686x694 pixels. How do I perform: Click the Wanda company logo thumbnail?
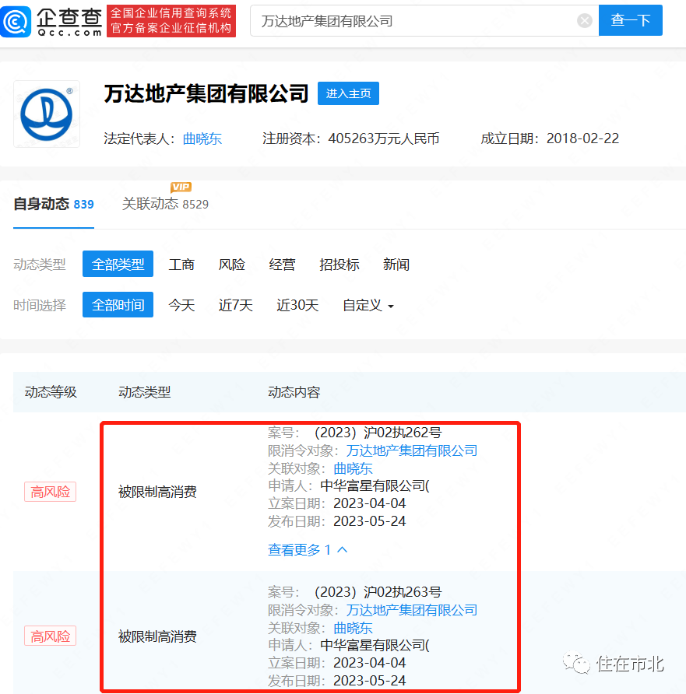click(47, 114)
